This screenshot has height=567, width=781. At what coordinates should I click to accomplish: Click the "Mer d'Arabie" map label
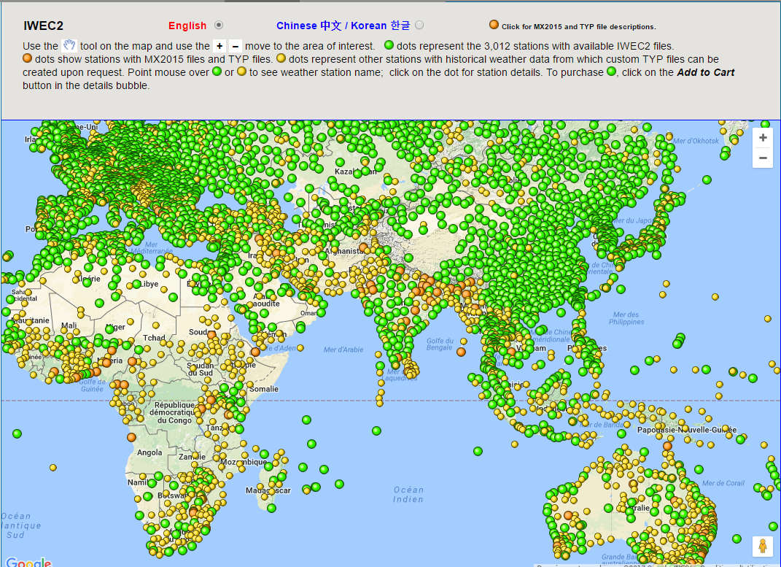click(343, 350)
